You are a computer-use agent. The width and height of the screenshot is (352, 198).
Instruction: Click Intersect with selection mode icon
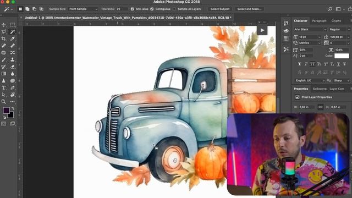pyautogui.click(x=41, y=9)
